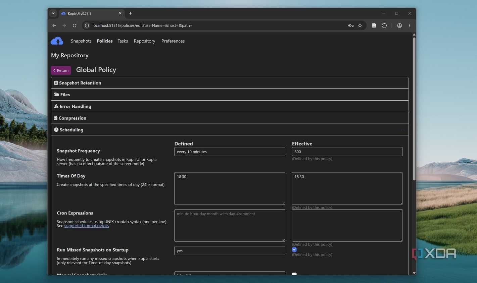
Task: Open the Chrome three-dot menu
Action: click(x=410, y=25)
